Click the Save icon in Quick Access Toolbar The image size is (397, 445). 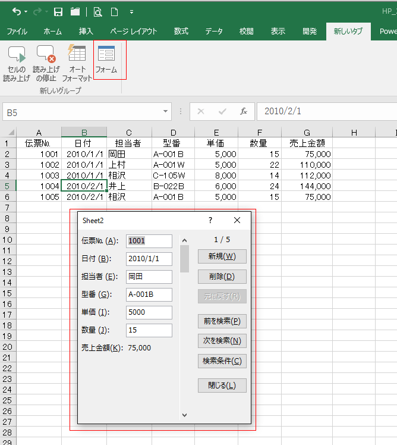pos(58,12)
